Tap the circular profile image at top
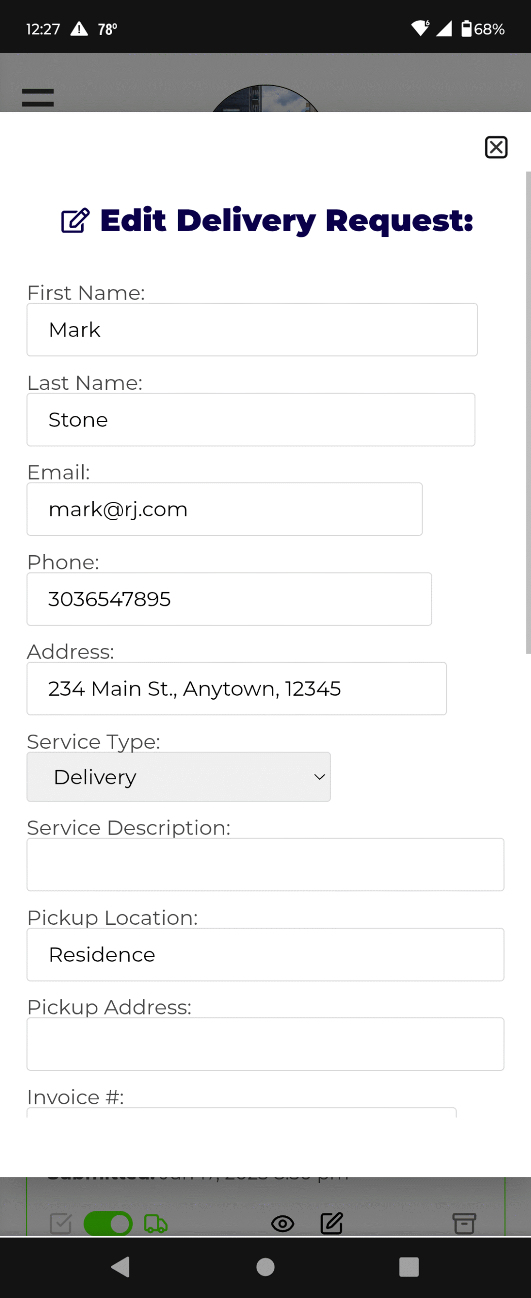 coord(265,98)
